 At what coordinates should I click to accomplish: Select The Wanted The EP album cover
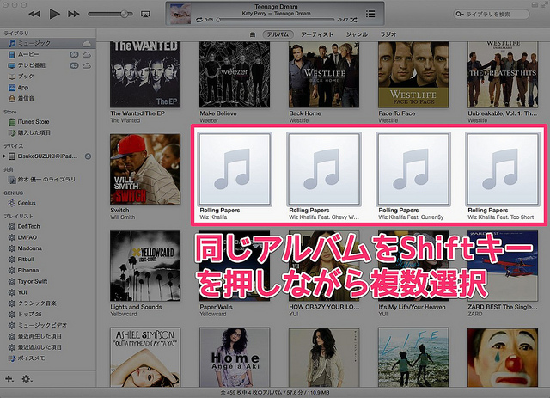[145, 75]
